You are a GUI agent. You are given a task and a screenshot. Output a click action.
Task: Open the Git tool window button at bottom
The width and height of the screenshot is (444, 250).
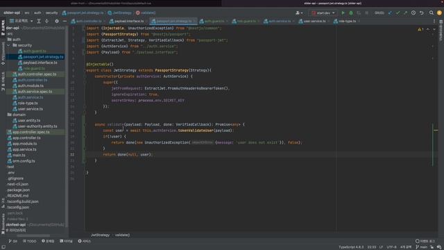12,241
